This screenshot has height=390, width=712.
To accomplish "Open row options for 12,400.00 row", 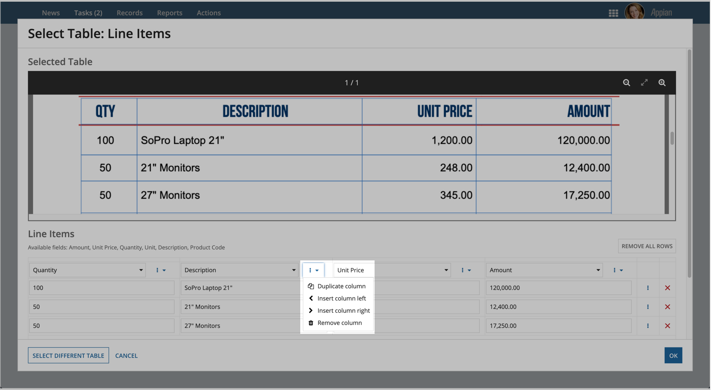I will [x=647, y=307].
